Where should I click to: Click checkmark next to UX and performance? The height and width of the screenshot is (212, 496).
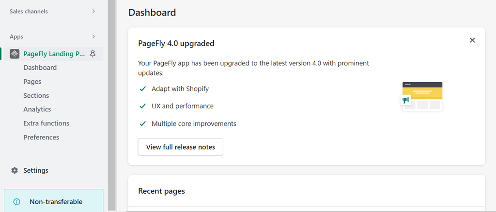[143, 106]
